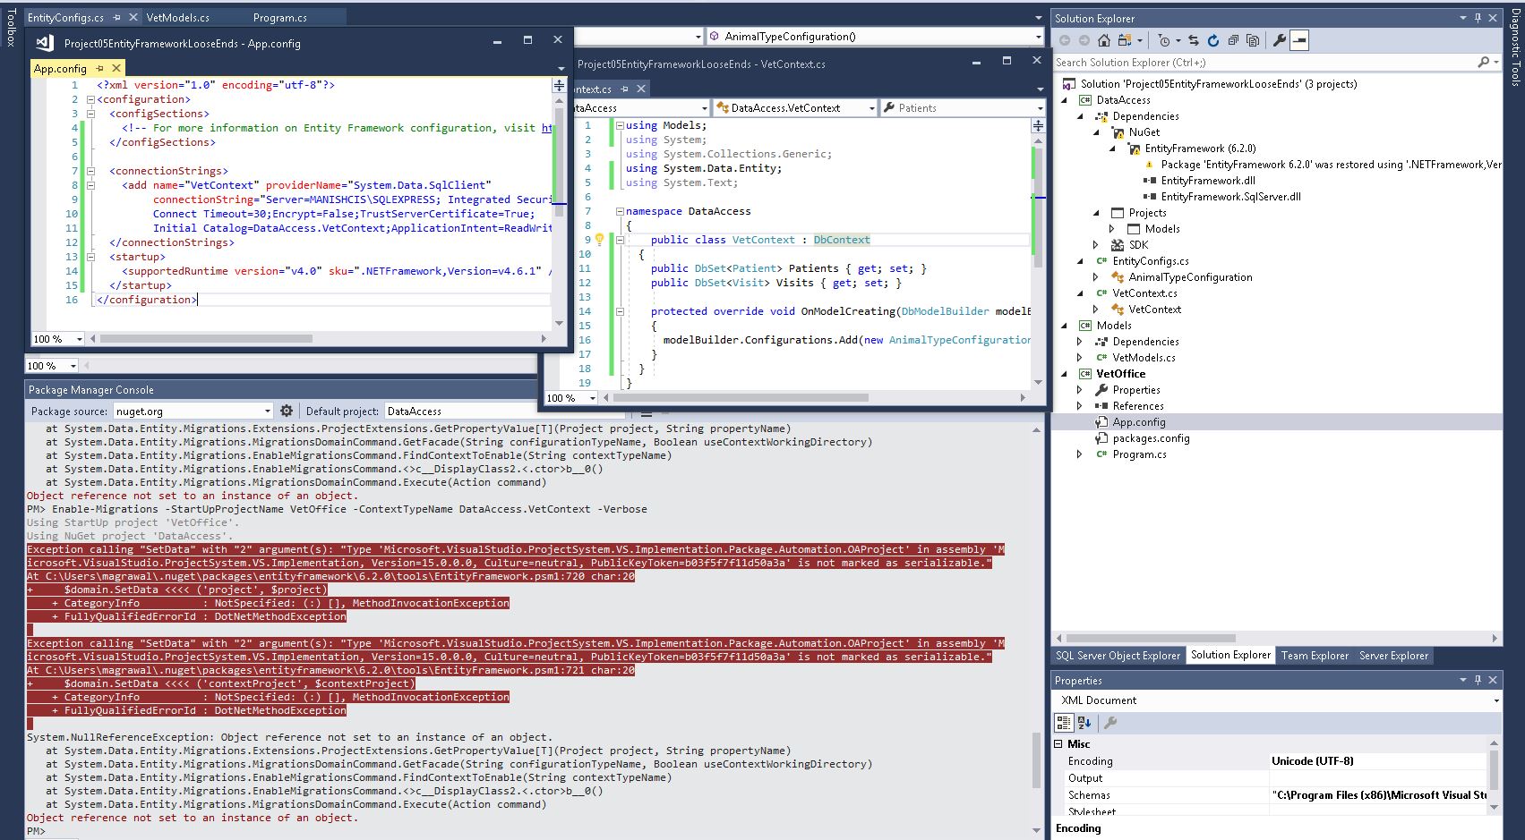1525x840 pixels.
Task: Click Sync with Active Document icon
Action: [1194, 40]
